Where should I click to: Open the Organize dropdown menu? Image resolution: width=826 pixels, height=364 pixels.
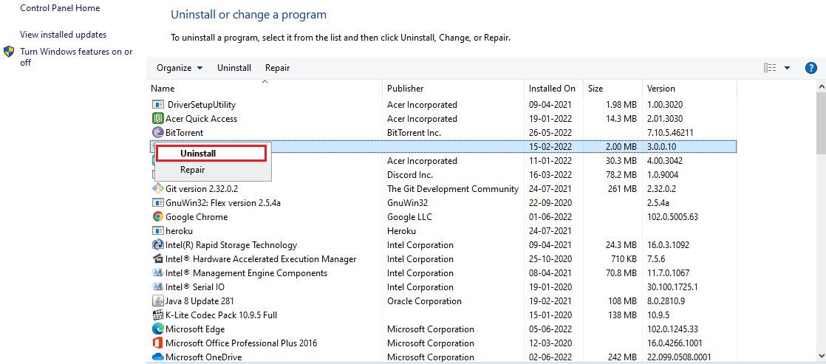tap(180, 68)
